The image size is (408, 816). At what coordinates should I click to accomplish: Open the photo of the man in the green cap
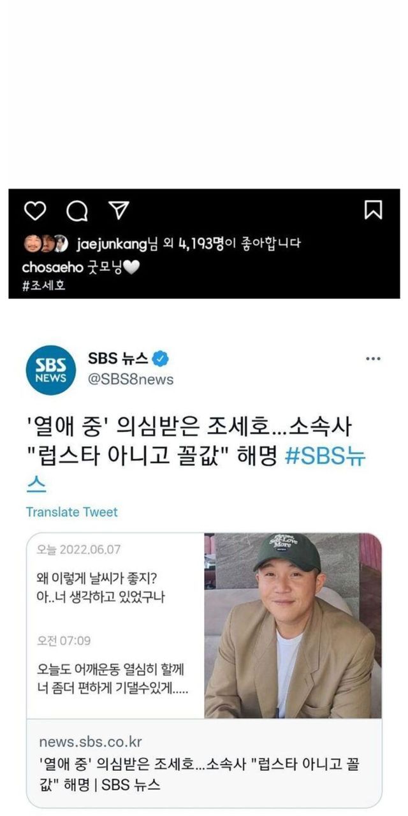293,626
